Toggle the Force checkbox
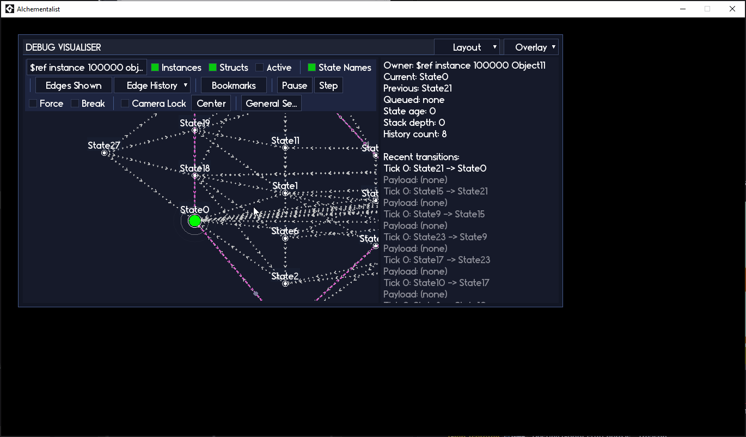This screenshot has height=437, width=746. click(32, 103)
